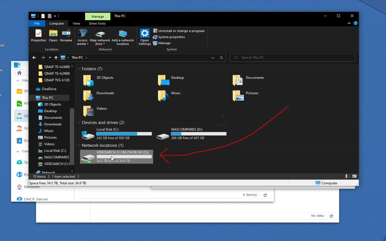Click Manage in System group
The width and height of the screenshot is (386, 241).
click(x=162, y=43)
